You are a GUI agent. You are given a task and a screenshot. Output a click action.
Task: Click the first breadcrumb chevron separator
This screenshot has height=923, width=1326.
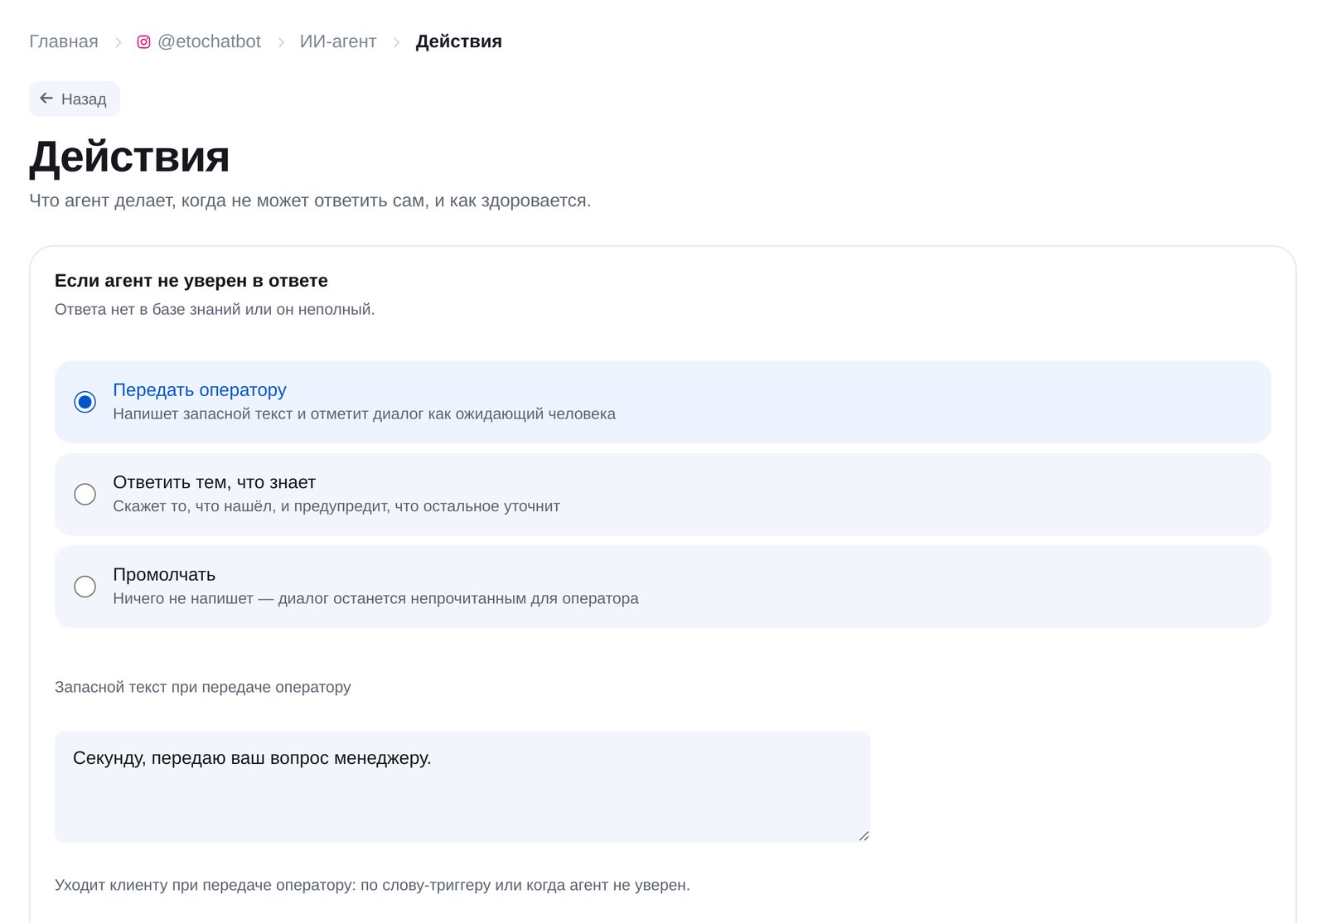click(x=118, y=42)
